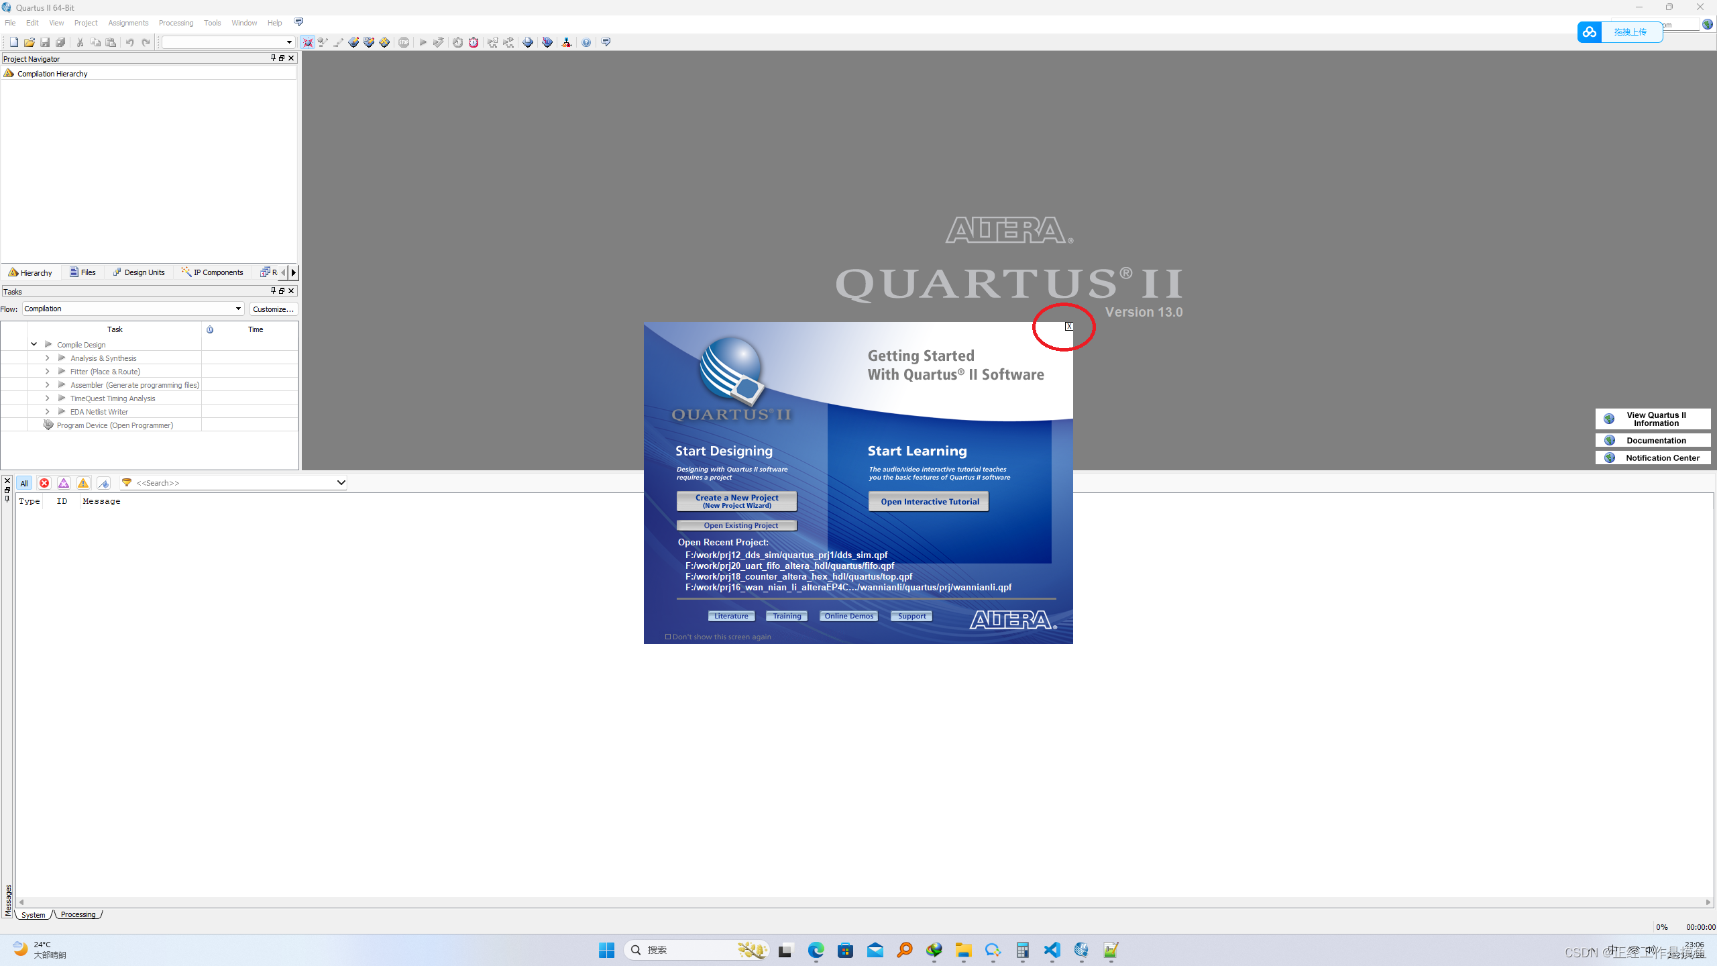1717x966 pixels.
Task: Collapse the Compile Design task
Action: point(34,344)
